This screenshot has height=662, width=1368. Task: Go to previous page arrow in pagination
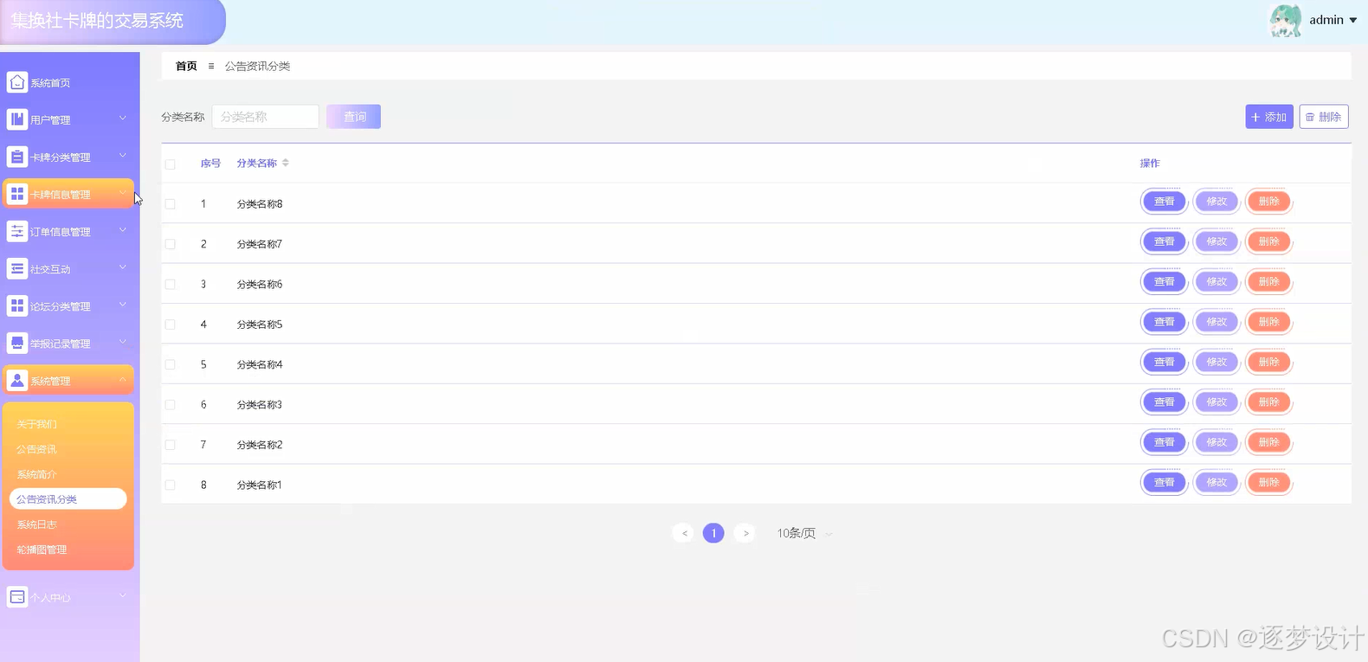point(683,533)
